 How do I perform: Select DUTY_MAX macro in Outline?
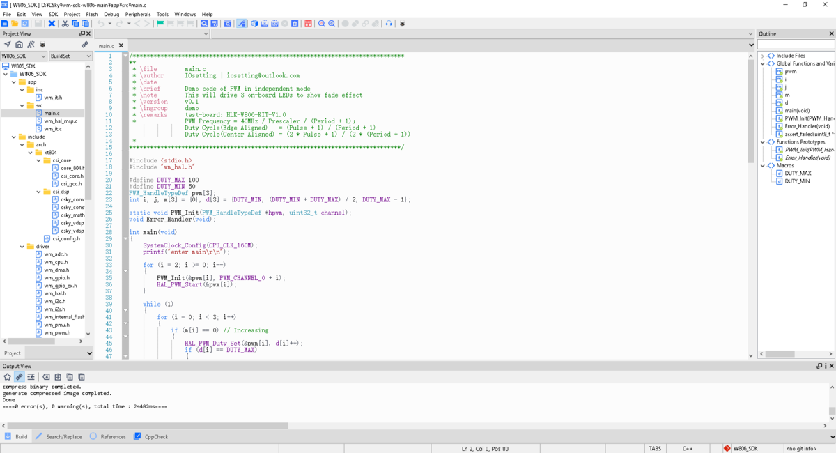[798, 173]
